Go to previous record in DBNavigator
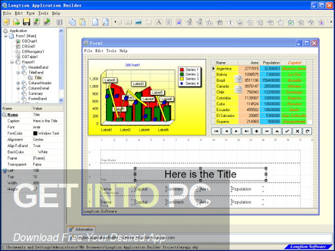This screenshot has height=251, width=335. point(226,131)
